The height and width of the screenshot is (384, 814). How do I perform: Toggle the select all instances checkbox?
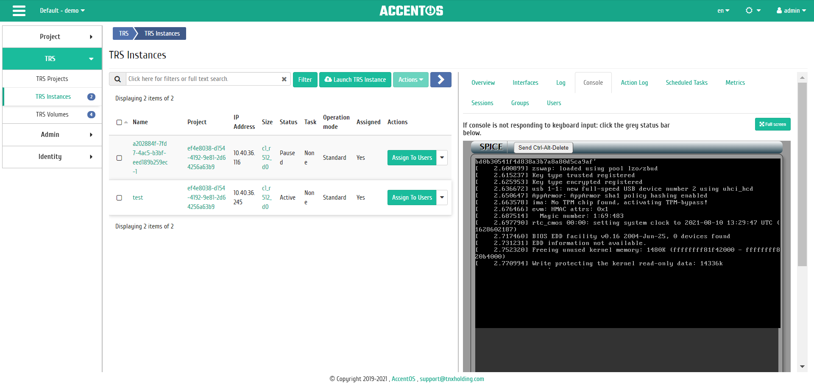click(x=119, y=122)
